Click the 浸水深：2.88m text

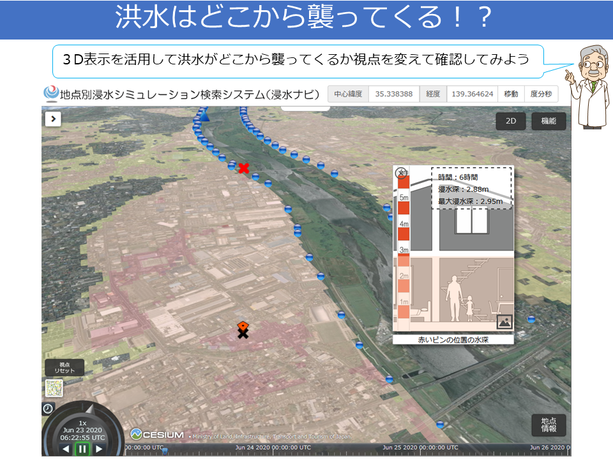[464, 189]
